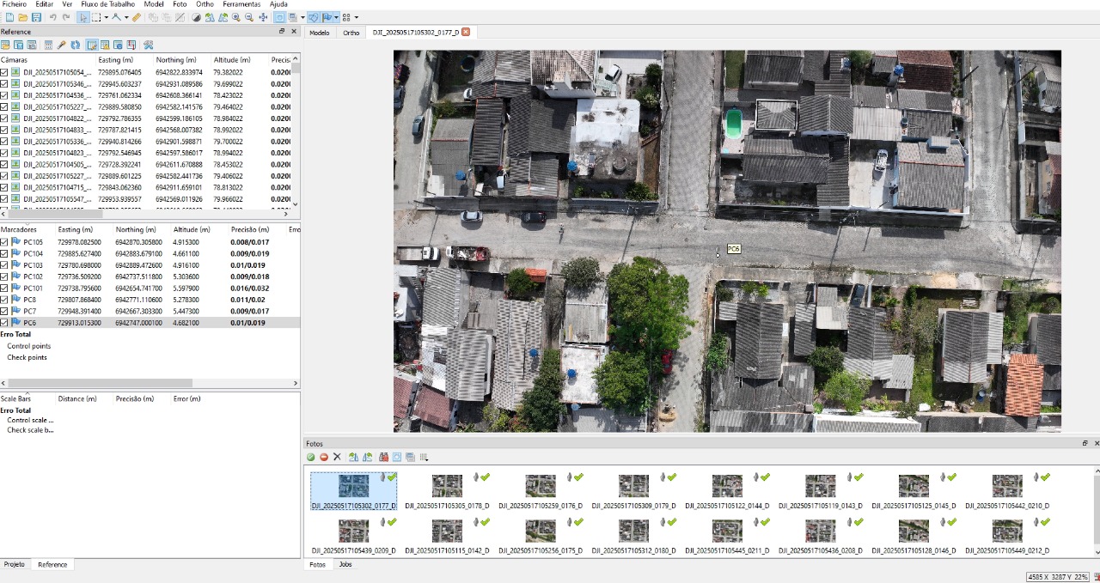Close the DJI_20250517105302_0177_D image tab
Screen dimensions: 1100x583
pyautogui.click(x=466, y=32)
